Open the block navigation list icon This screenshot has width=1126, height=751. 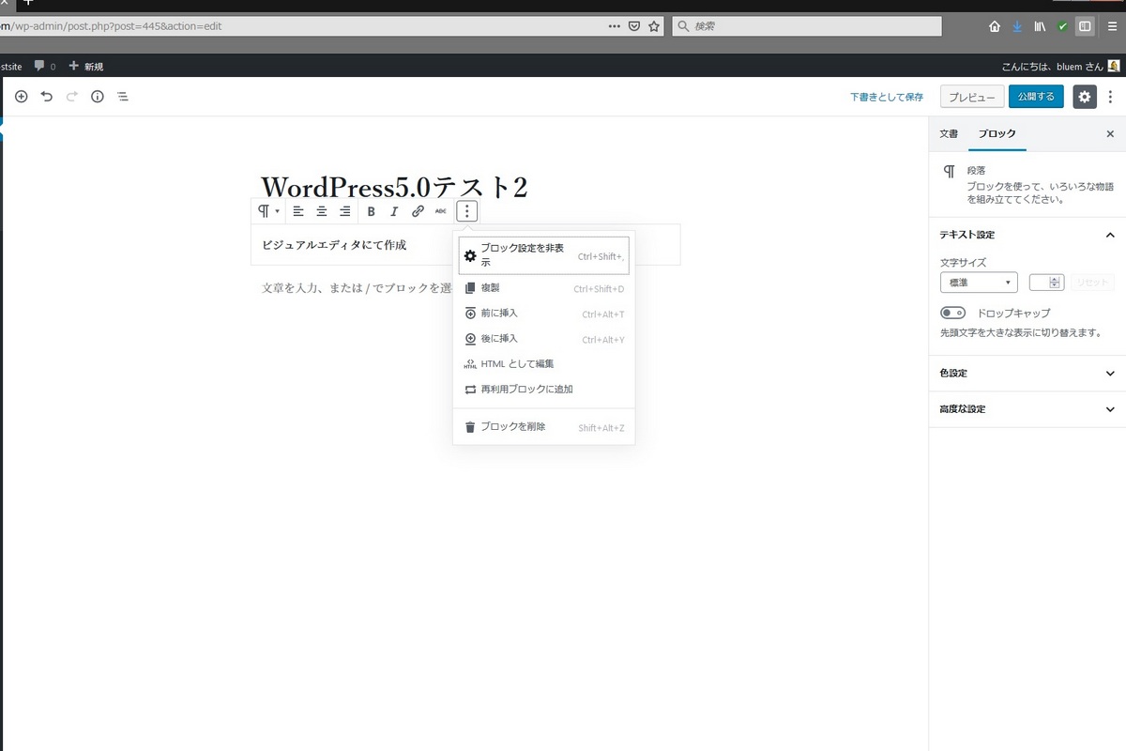[123, 97]
